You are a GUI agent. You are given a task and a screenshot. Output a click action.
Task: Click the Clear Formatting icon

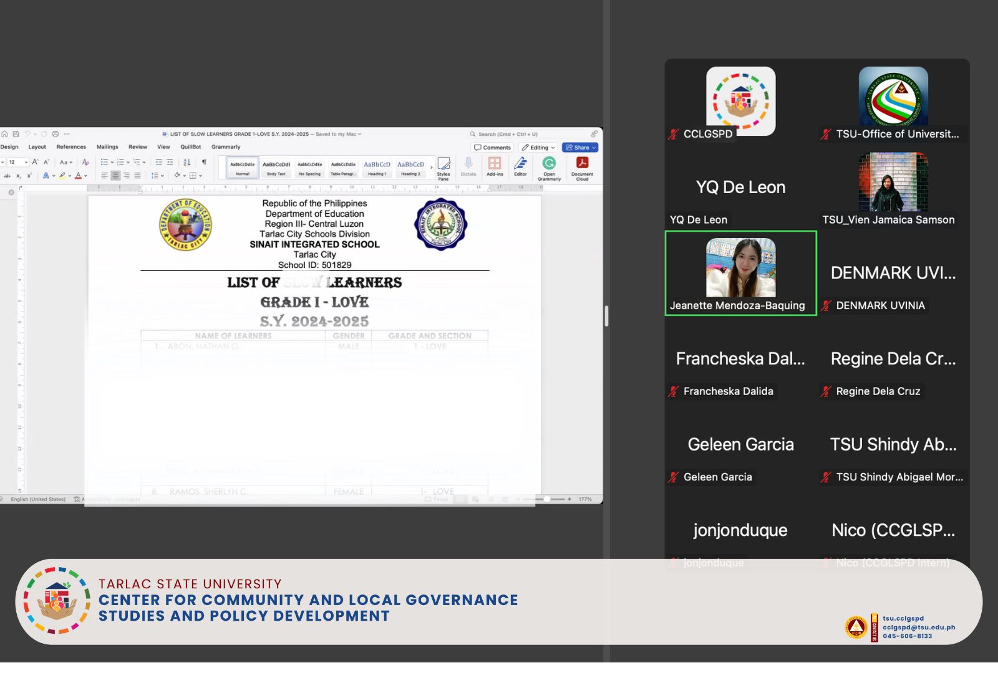click(85, 162)
